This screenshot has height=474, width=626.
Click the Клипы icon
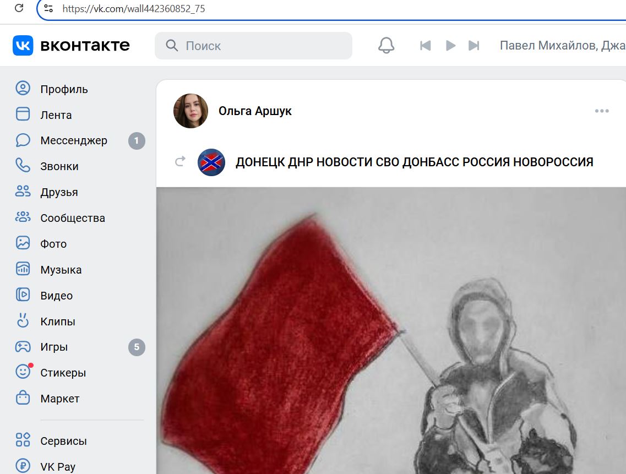click(x=23, y=320)
